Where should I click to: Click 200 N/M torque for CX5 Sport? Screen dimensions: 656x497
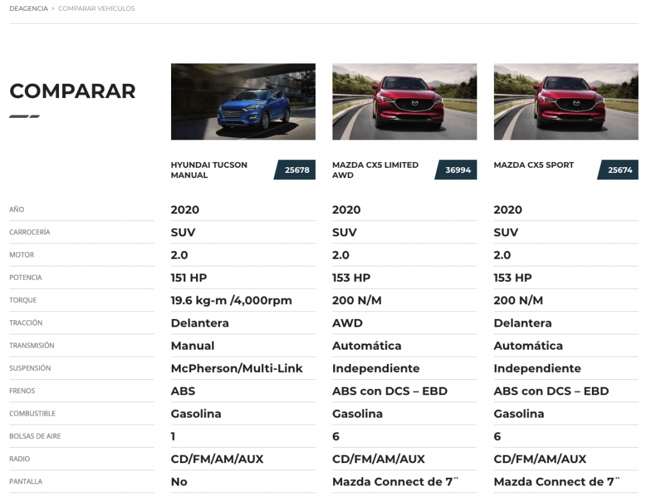point(518,300)
